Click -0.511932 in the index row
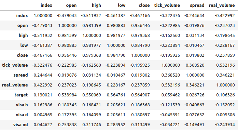 tap(91, 15)
